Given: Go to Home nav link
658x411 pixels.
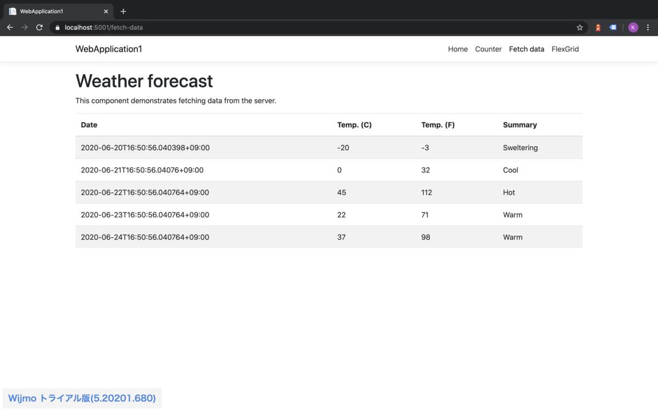Looking at the screenshot, I should click(458, 49).
